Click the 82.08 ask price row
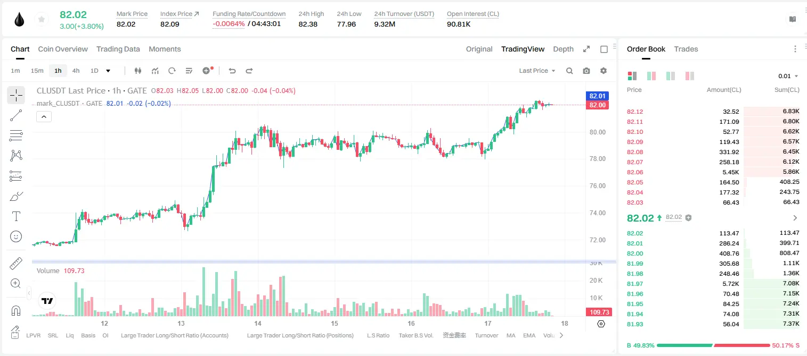Screen dimensions: 807x356 tap(713, 152)
